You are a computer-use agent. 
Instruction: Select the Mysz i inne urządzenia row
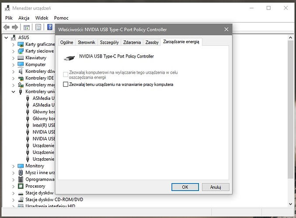pyautogui.click(x=40, y=173)
